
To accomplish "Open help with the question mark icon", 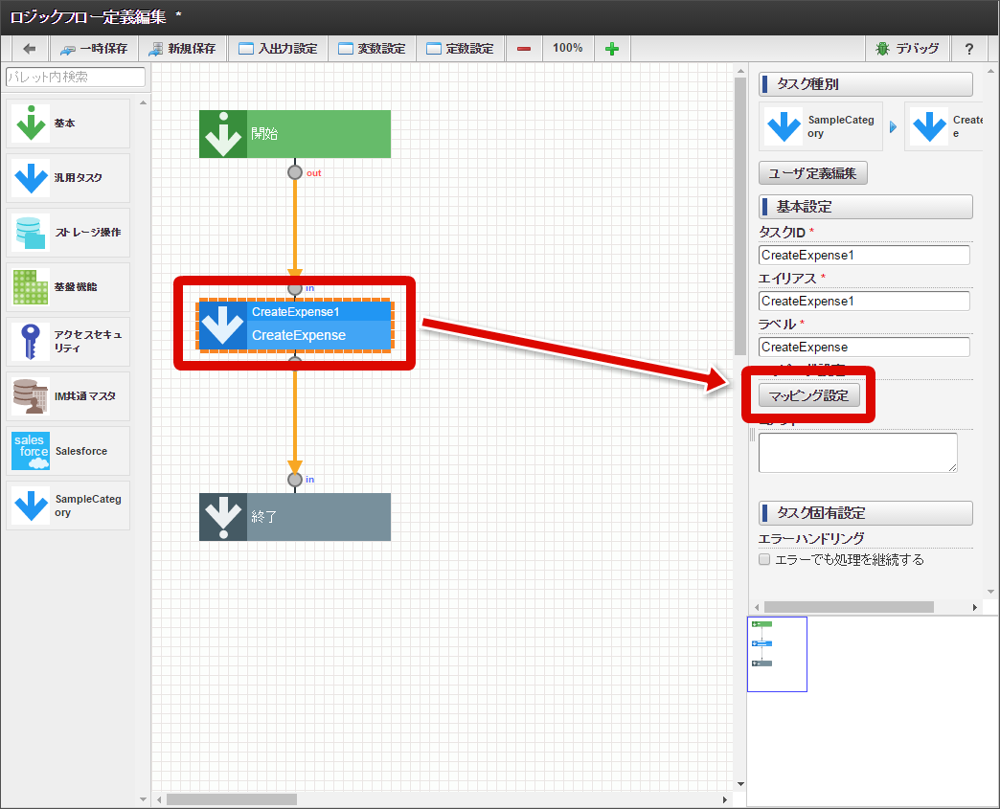I will (968, 49).
